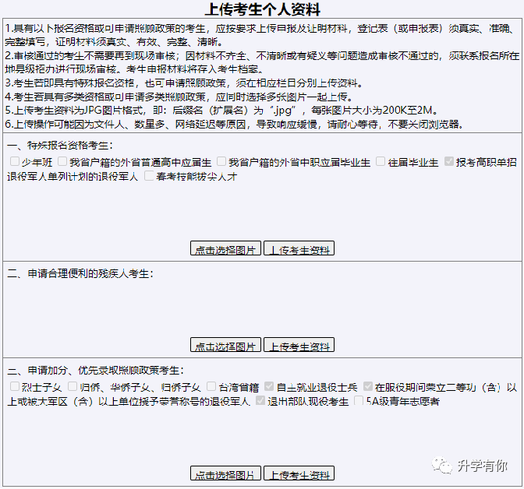The image size is (524, 489).
Task: Click instruction line 3 about 特殊报名资格
Action: click(184, 83)
